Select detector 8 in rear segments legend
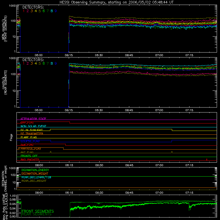This screenshot has width=220, height=220. pos(52,64)
